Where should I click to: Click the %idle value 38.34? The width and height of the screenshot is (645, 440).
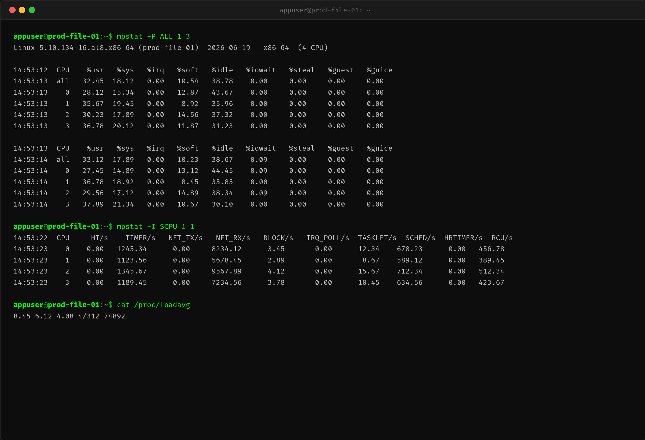click(222, 193)
